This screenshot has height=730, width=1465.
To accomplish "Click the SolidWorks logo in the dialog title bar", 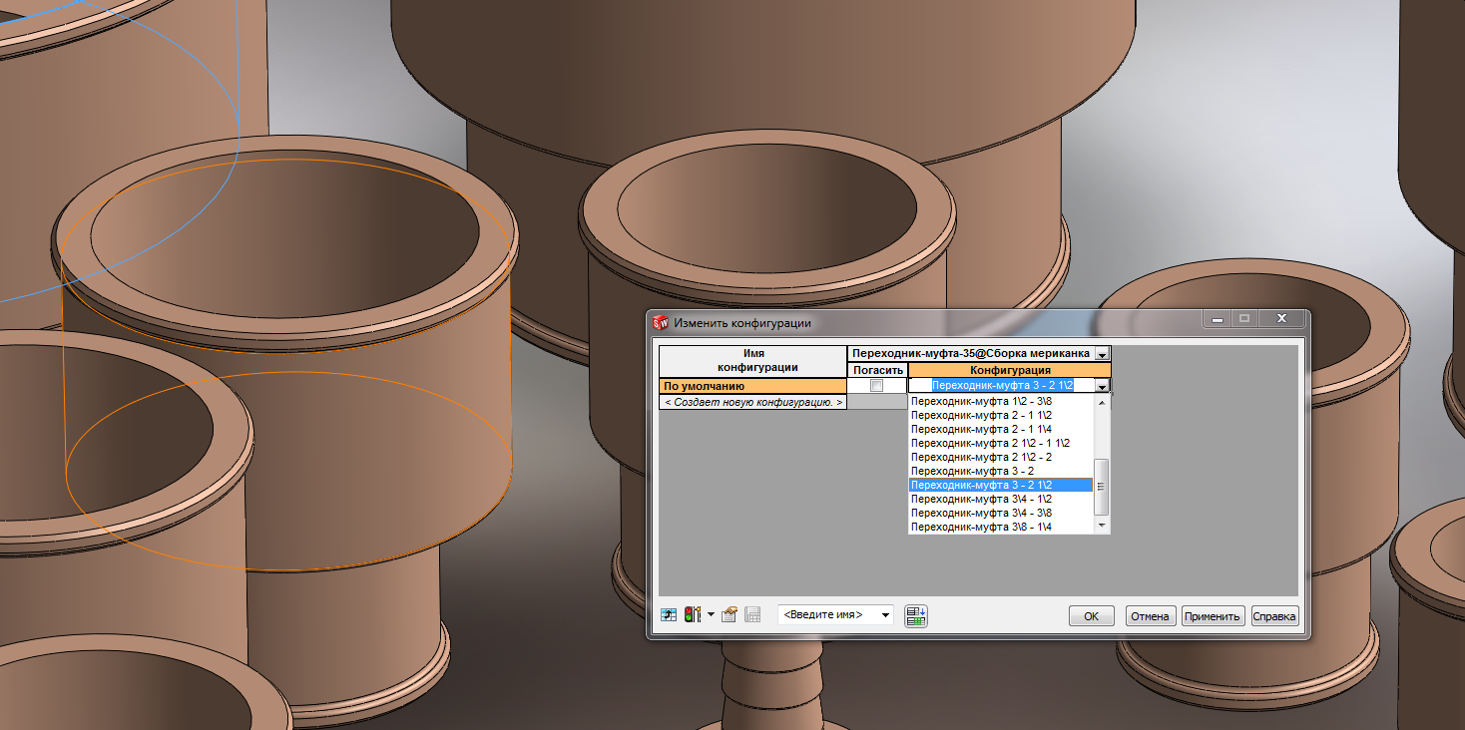I will coord(660,322).
